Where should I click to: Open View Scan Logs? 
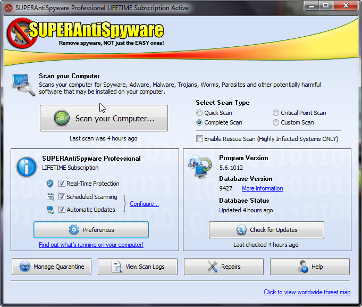pyautogui.click(x=138, y=267)
